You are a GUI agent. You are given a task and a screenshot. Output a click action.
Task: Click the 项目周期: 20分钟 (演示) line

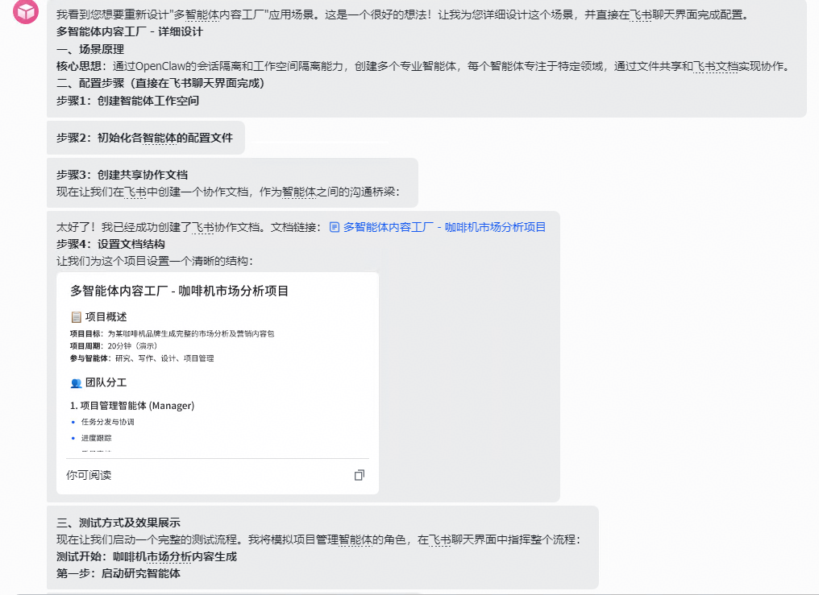[114, 345]
